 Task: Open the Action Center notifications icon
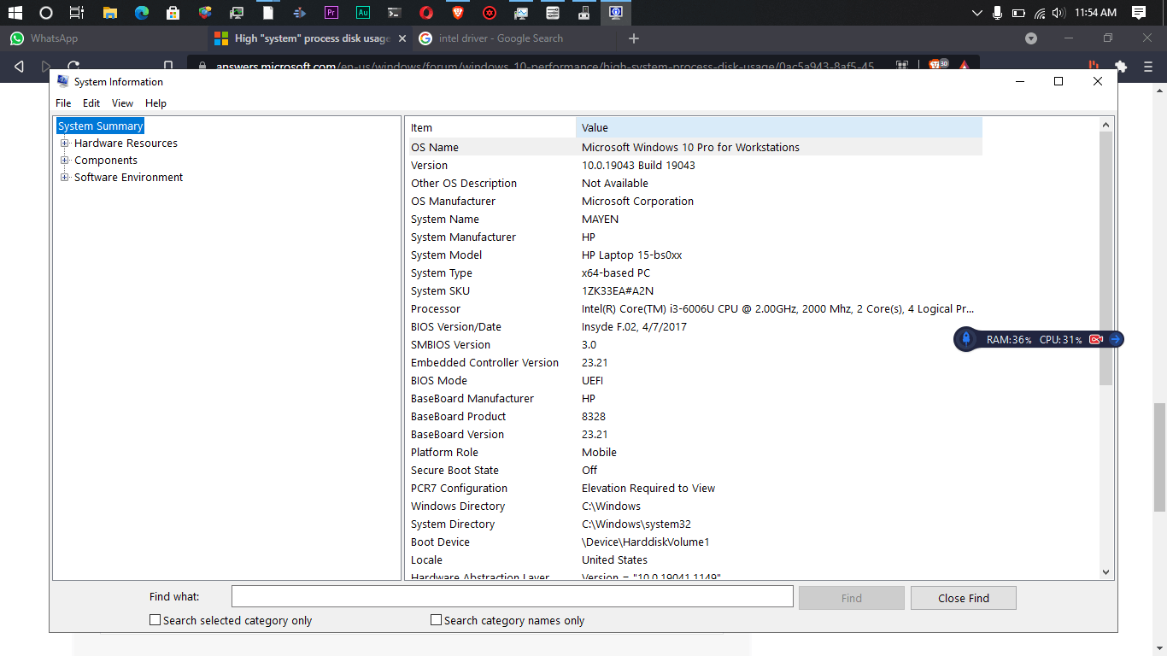(1138, 13)
